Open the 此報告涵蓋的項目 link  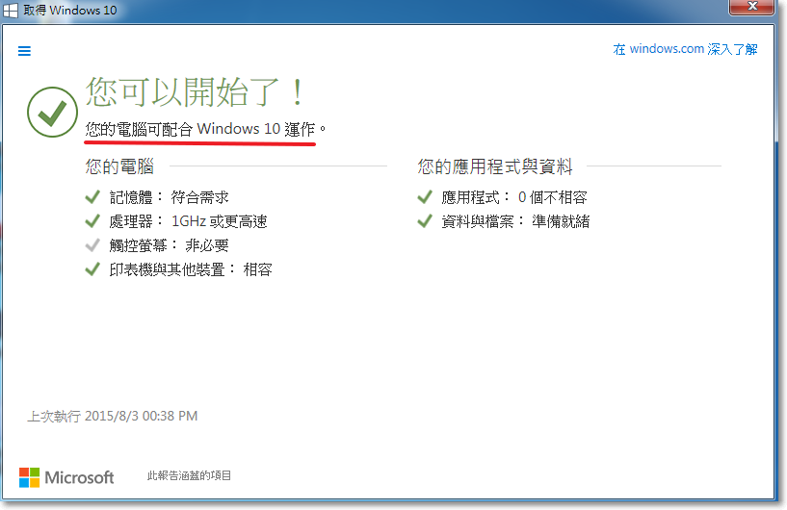189,475
